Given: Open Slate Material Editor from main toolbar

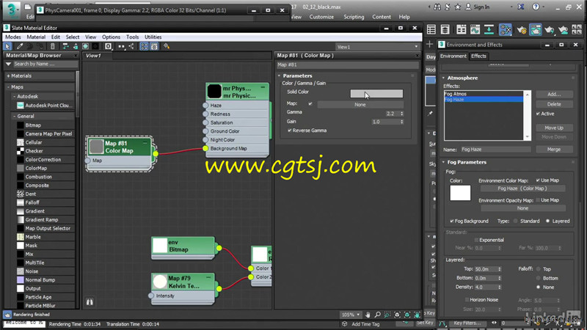Looking at the screenshot, I should click(505, 29).
